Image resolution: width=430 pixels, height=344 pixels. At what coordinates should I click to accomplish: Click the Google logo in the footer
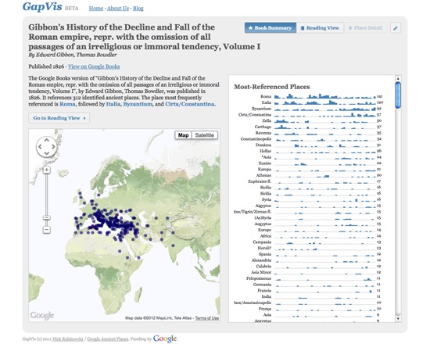tap(165, 339)
